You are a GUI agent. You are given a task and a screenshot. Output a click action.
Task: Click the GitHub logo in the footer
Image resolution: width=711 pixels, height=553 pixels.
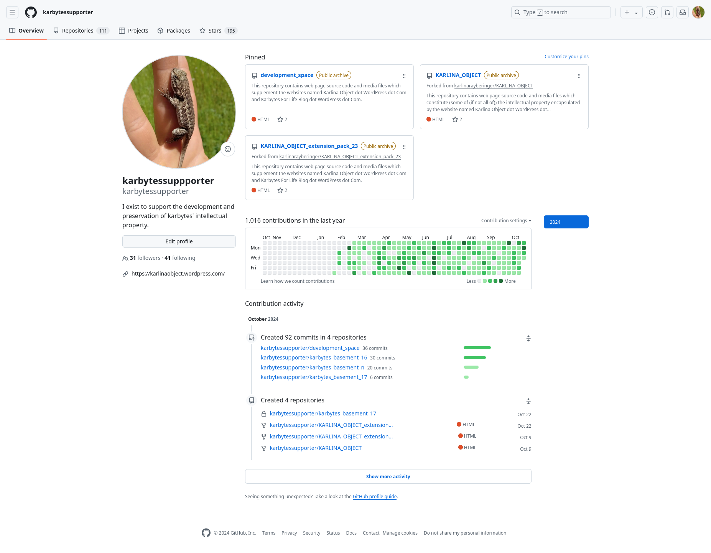206,533
